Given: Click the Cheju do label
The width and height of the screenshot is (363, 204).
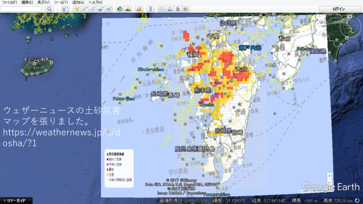Looking at the screenshot, I should pos(37,67).
